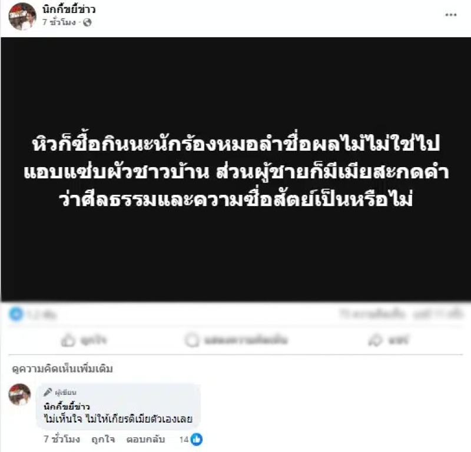Viewport: 471px width, 452px height.
Task: Expand ดูความคิดเห็นเพิ่มเติม to view more comments
Action: coord(62,368)
